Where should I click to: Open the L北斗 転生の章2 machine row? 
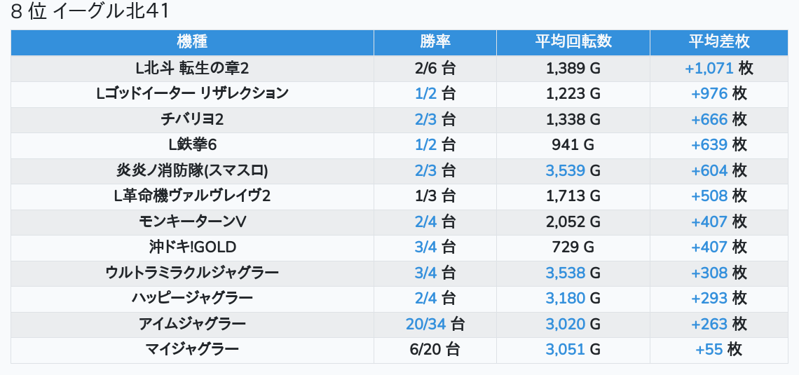tap(192, 68)
